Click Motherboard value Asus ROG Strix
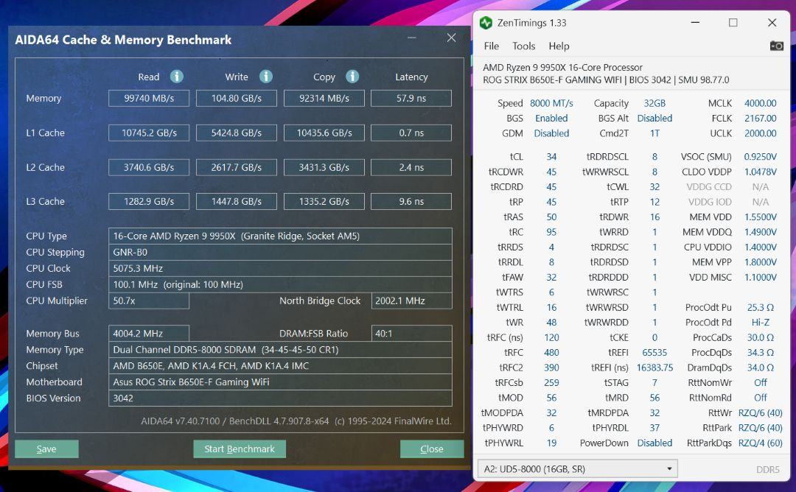 point(280,382)
